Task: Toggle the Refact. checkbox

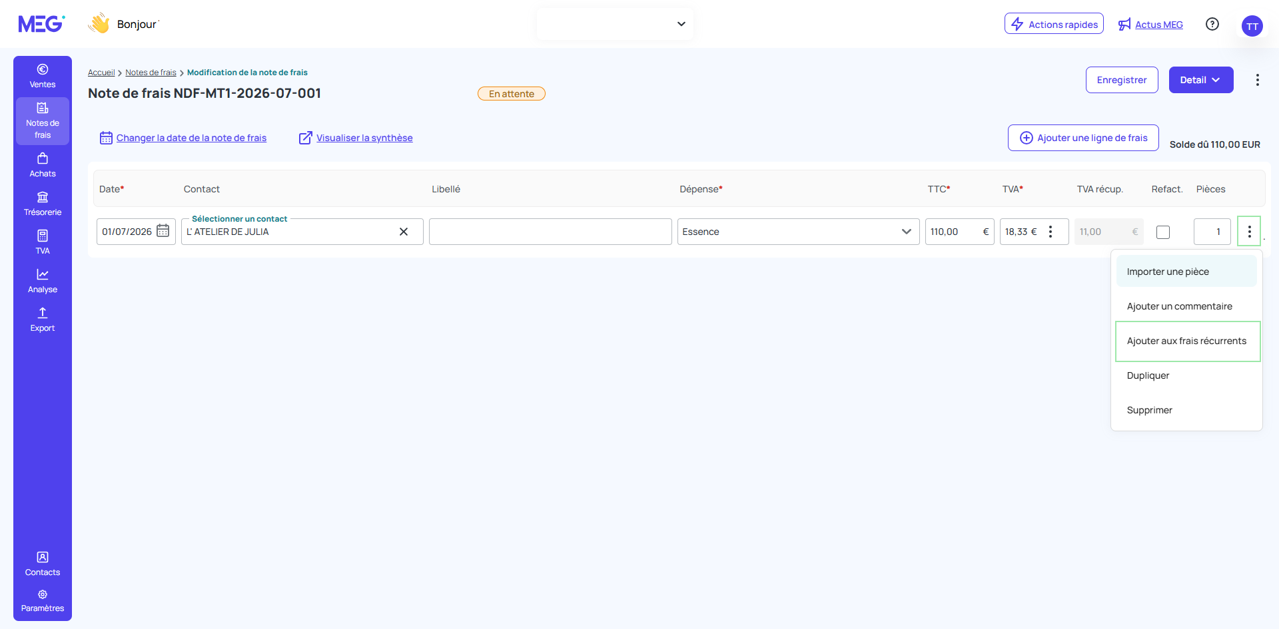Action: point(1163,232)
